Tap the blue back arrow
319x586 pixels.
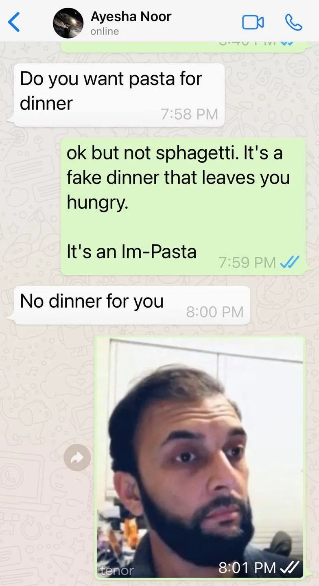click(x=14, y=22)
